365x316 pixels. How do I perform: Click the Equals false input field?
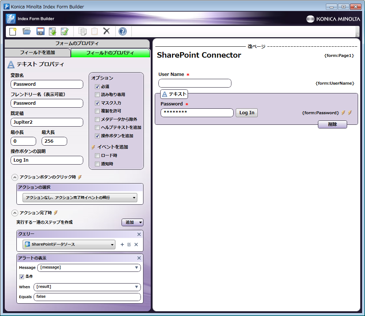87,297
